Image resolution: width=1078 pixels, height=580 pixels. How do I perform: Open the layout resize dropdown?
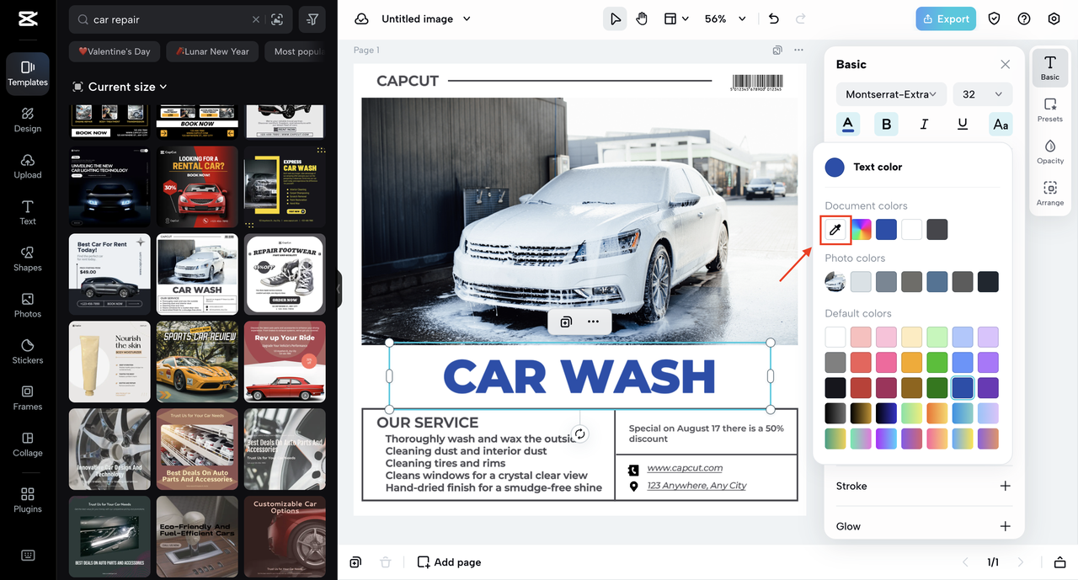(675, 19)
